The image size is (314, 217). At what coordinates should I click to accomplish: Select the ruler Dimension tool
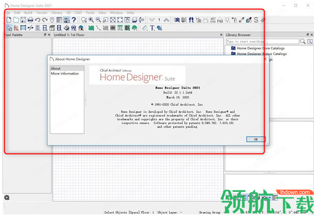pos(145,28)
